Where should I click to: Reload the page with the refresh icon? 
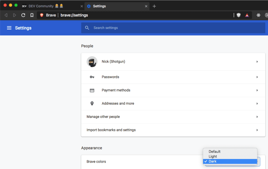(x=23, y=15)
